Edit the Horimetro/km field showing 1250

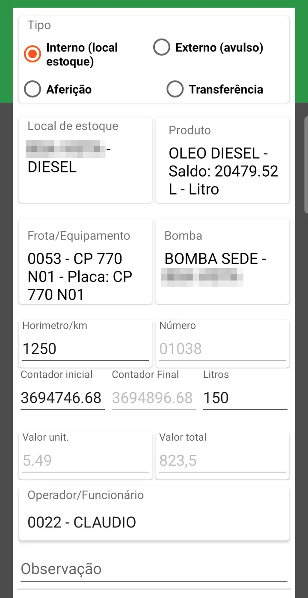click(86, 349)
